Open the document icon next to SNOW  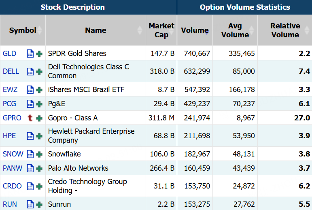coord(30,154)
